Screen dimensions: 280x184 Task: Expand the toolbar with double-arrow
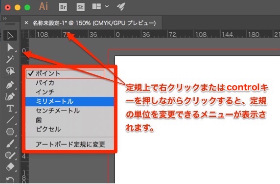point(5,19)
